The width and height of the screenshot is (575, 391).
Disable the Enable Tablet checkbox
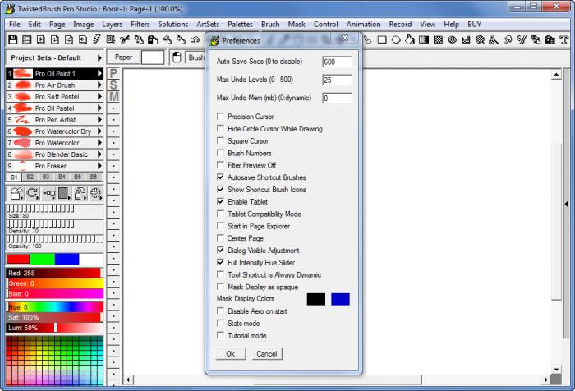pyautogui.click(x=220, y=201)
